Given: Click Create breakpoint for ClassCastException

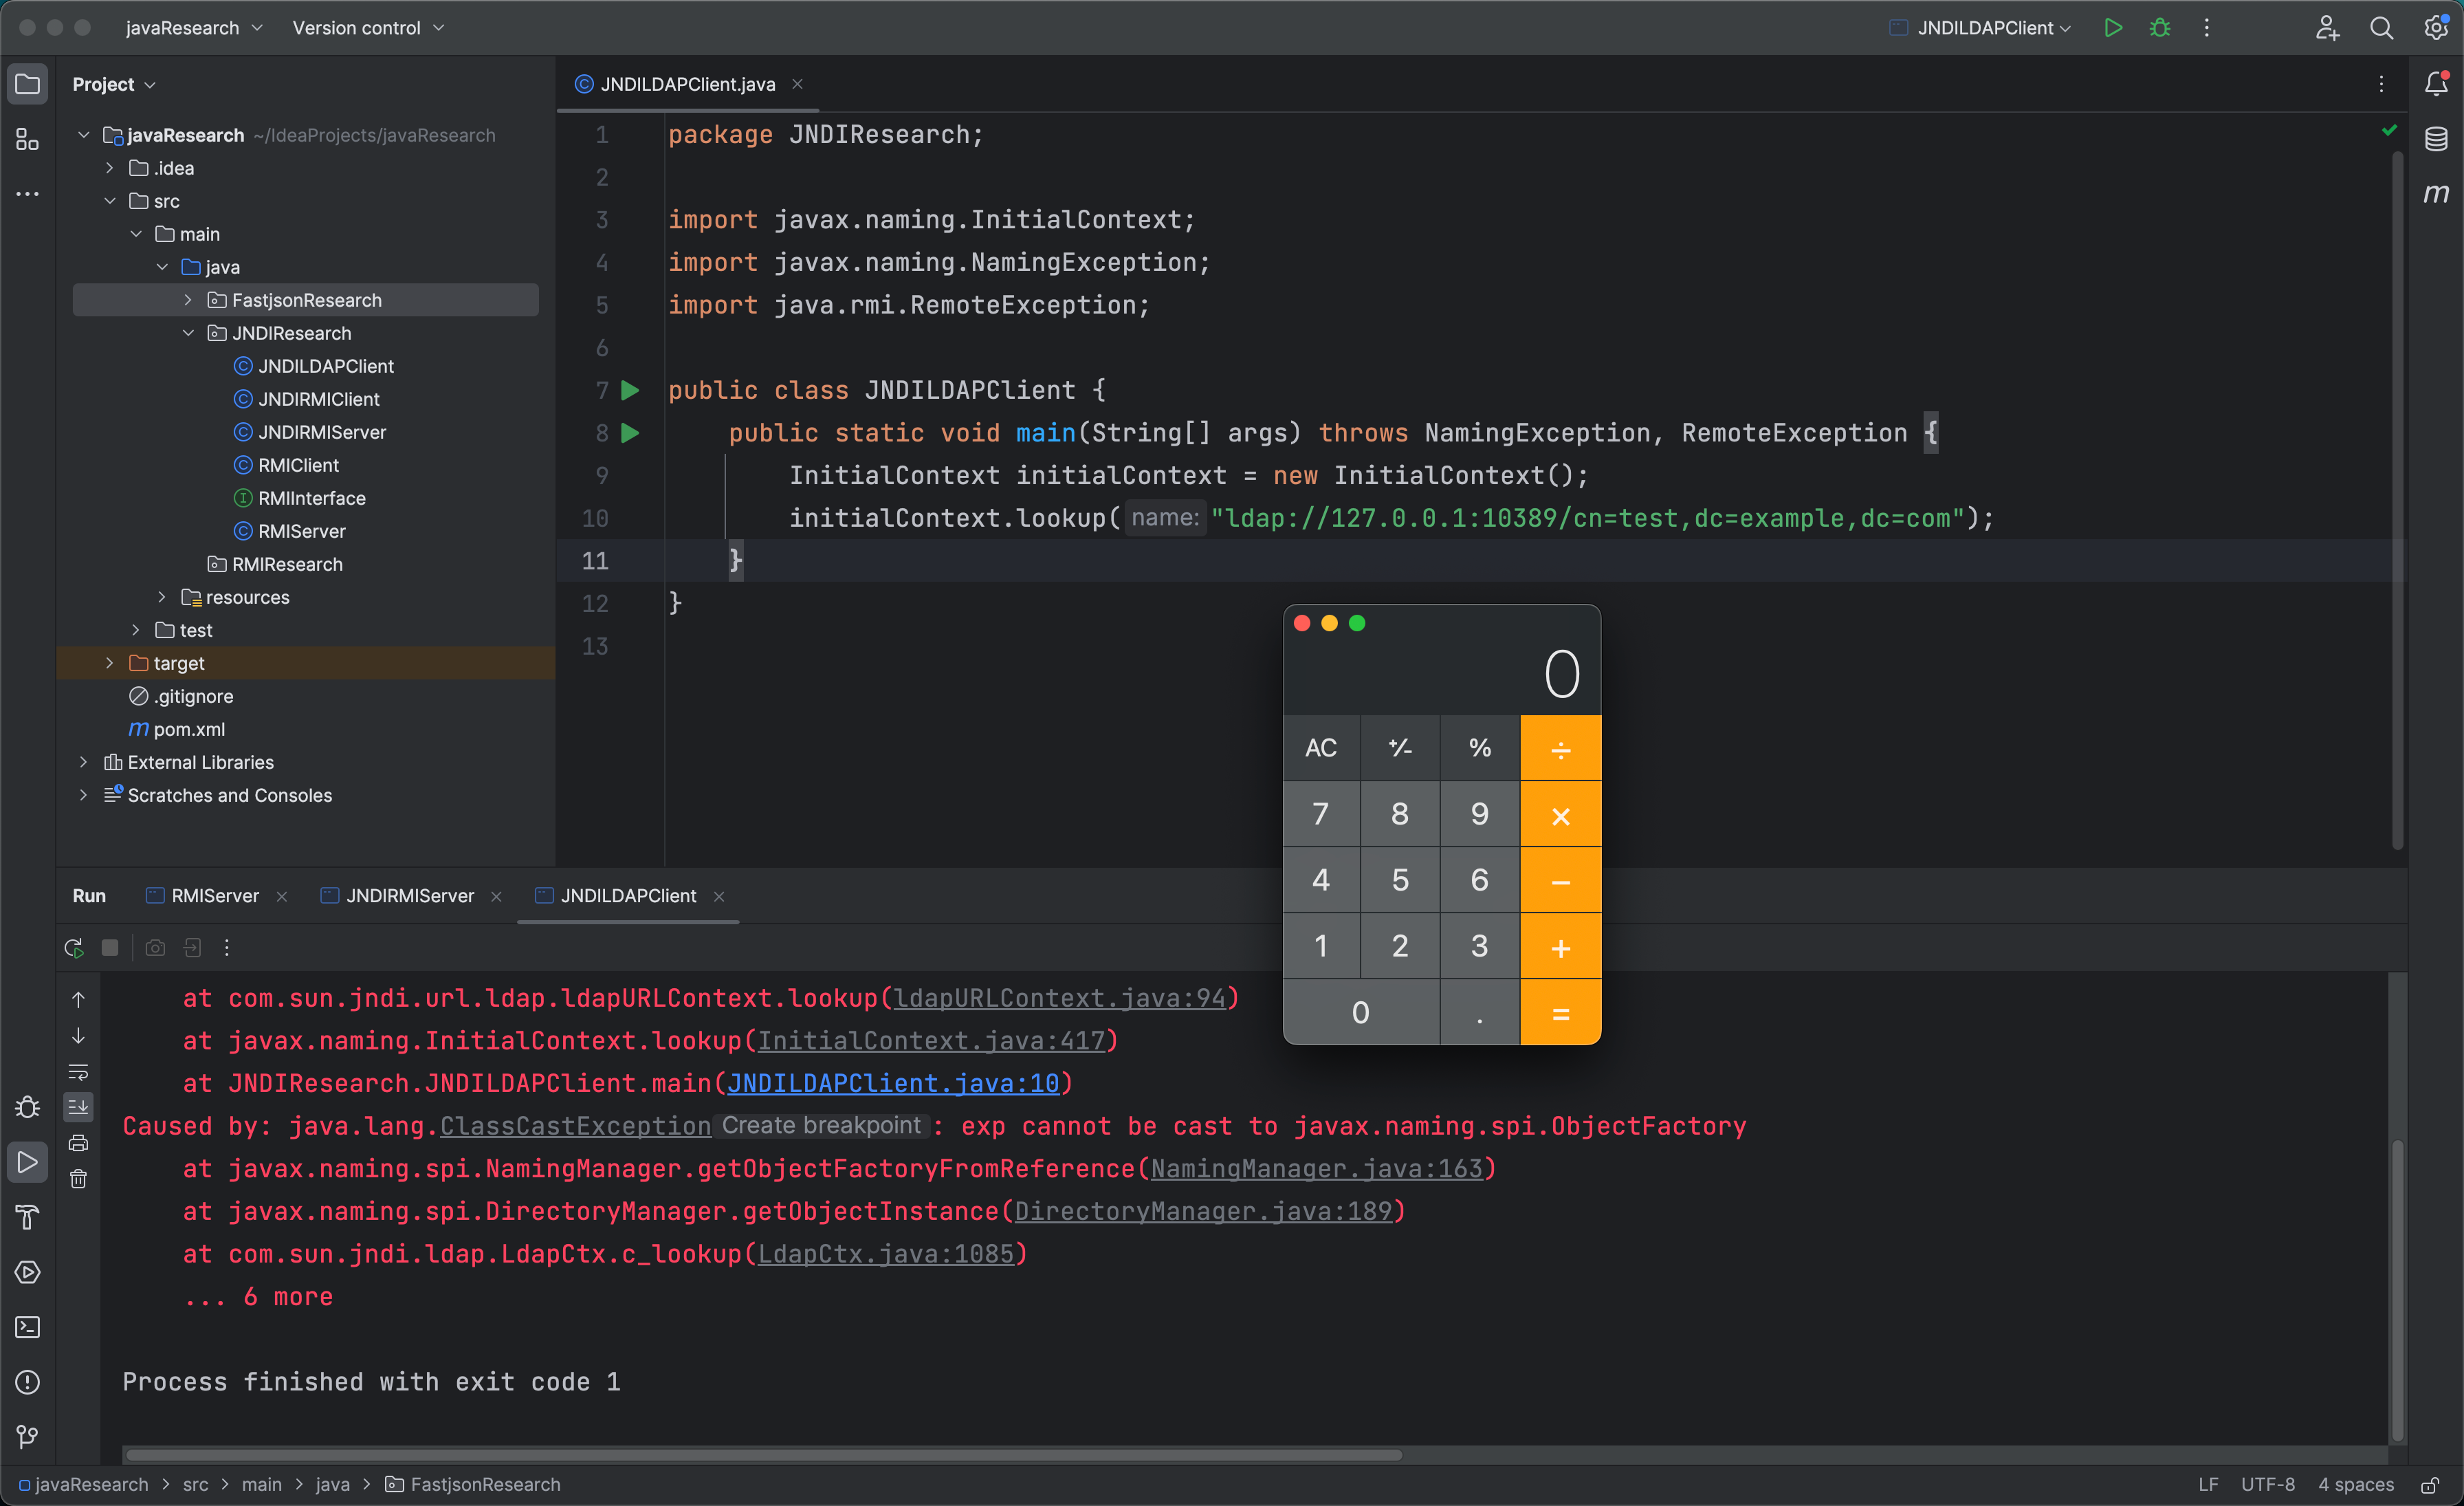Looking at the screenshot, I should click(821, 1126).
